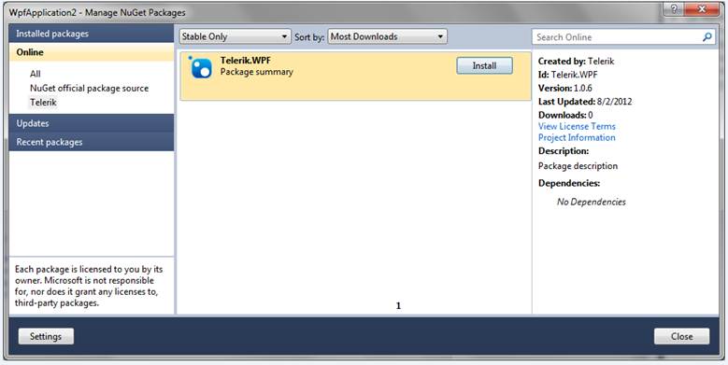Open the Installed packages section
Image resolution: width=728 pixels, height=365 pixels.
click(x=92, y=34)
